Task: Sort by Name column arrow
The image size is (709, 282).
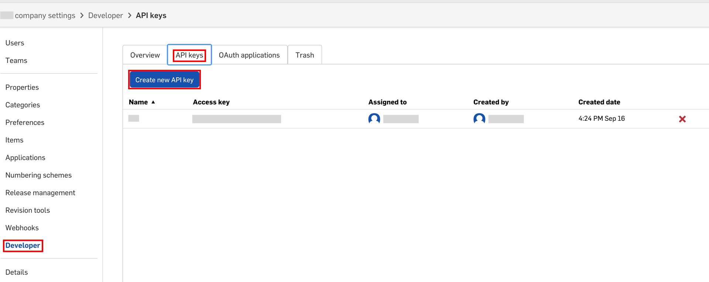Action: coord(153,102)
